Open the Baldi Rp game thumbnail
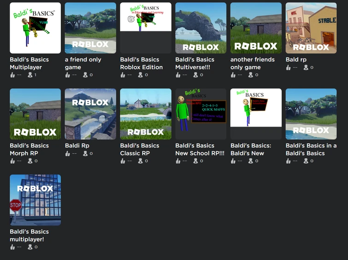Screen dimensions: 348x260 click(x=90, y=114)
